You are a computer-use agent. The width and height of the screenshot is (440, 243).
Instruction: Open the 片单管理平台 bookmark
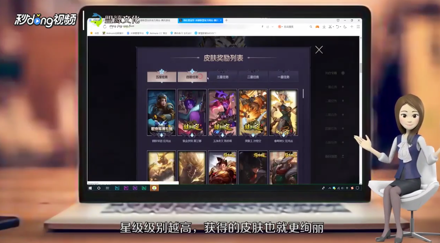135,33
